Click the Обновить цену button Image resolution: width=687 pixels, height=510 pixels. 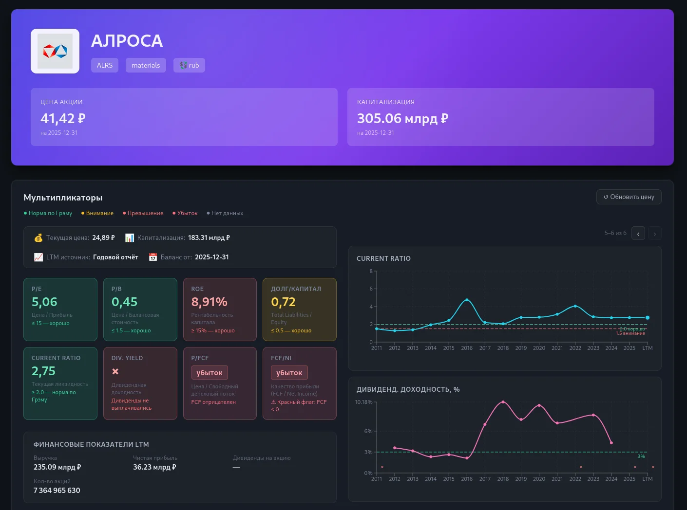tap(629, 197)
